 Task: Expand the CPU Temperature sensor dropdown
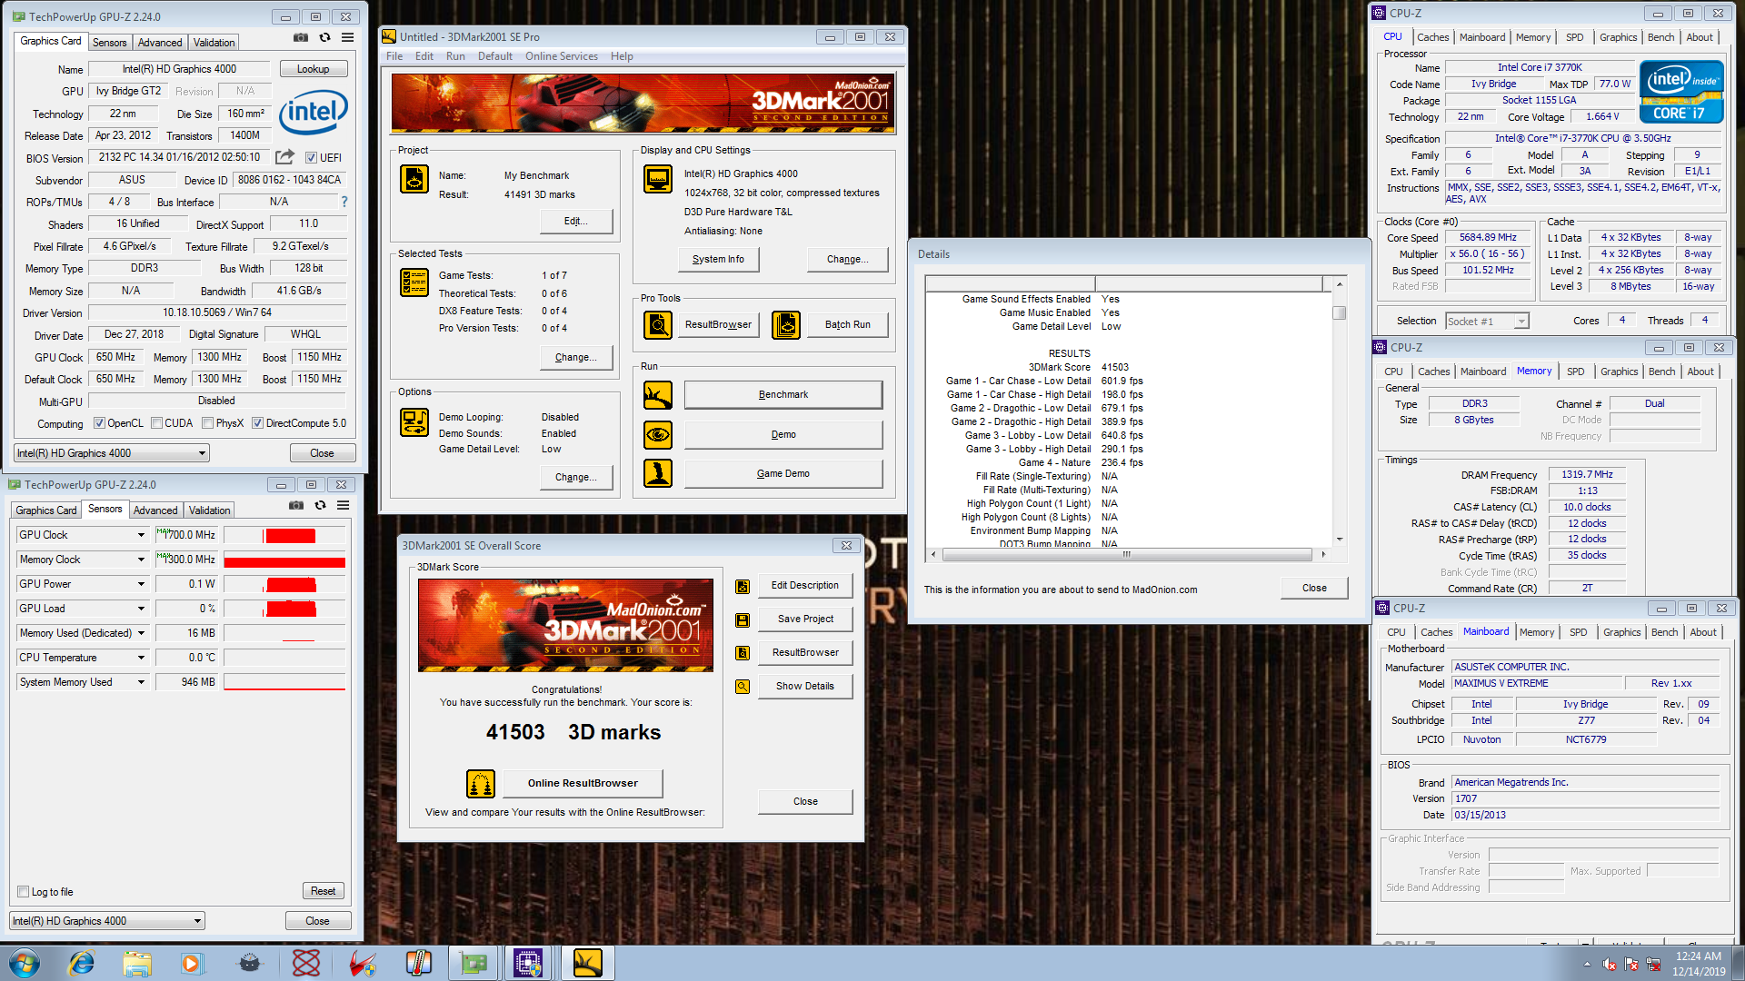tap(141, 658)
